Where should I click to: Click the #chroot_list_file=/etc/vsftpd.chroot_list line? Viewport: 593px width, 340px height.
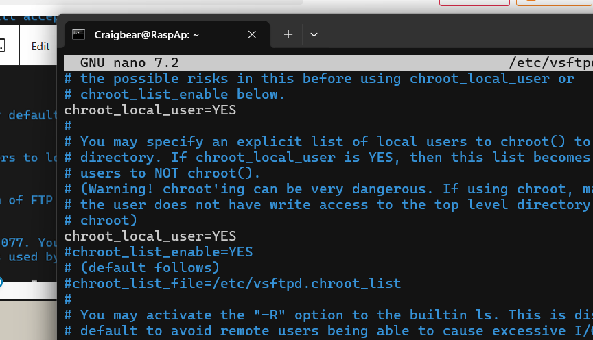(x=232, y=283)
